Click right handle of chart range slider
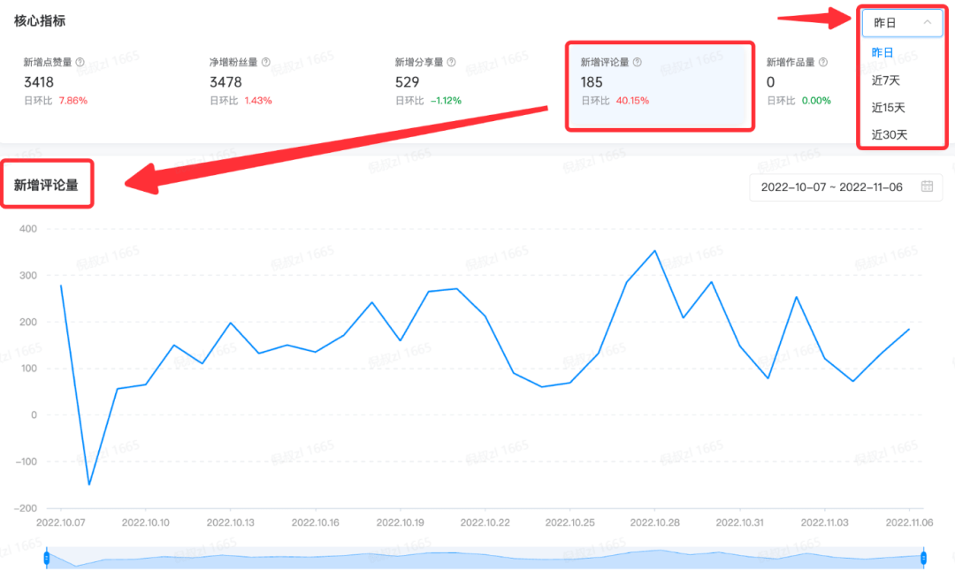 (922, 558)
